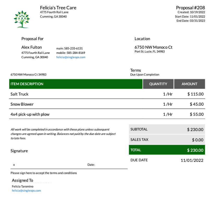Click the felicia@singleops.com link under Proposal For
The height and width of the screenshot is (224, 216).
[x=71, y=57]
